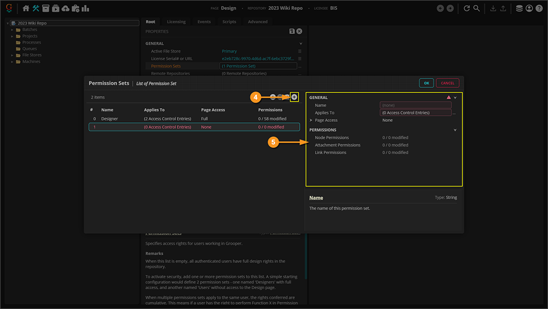Switch to the Scripts tab

point(229,22)
